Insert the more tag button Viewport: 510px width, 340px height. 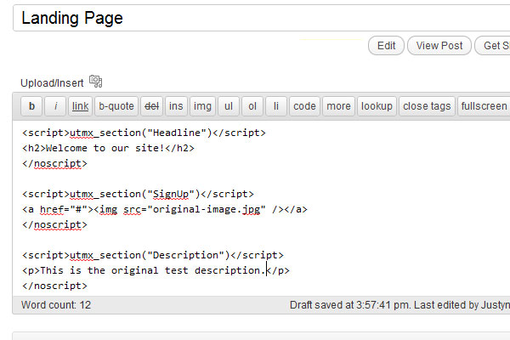[337, 106]
